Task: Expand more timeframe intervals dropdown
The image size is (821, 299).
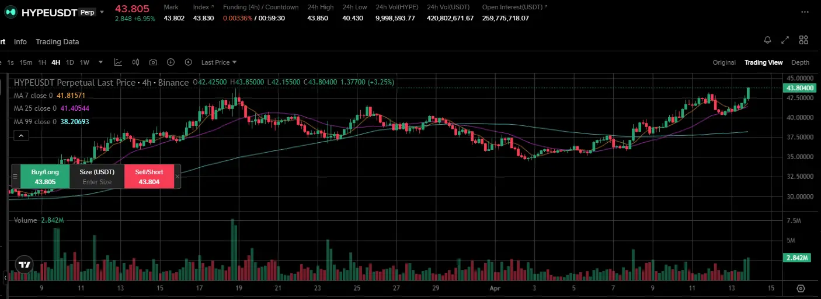Action: coord(100,62)
